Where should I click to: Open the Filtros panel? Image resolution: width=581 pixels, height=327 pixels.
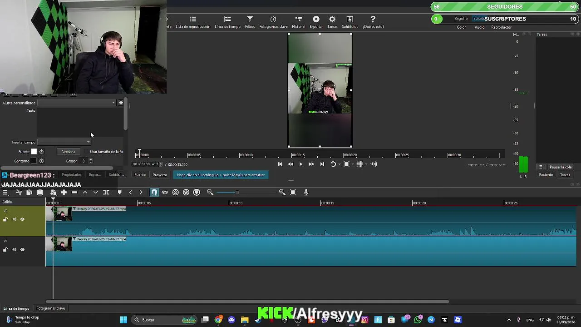[250, 22]
